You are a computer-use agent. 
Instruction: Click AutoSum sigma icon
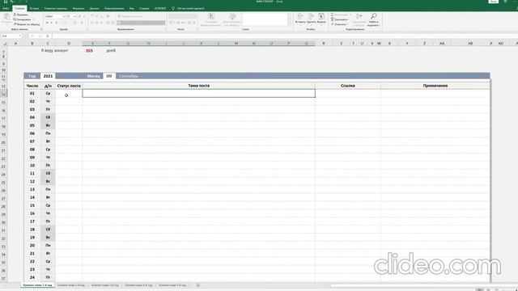tap(333, 15)
